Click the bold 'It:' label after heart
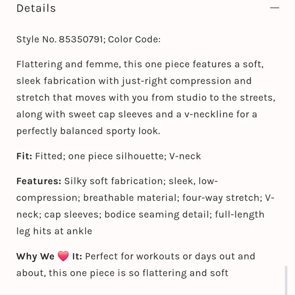 (77, 256)
